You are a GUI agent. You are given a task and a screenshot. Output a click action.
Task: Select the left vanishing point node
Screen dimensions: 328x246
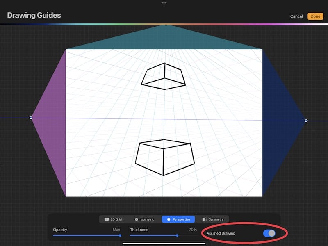click(x=31, y=118)
